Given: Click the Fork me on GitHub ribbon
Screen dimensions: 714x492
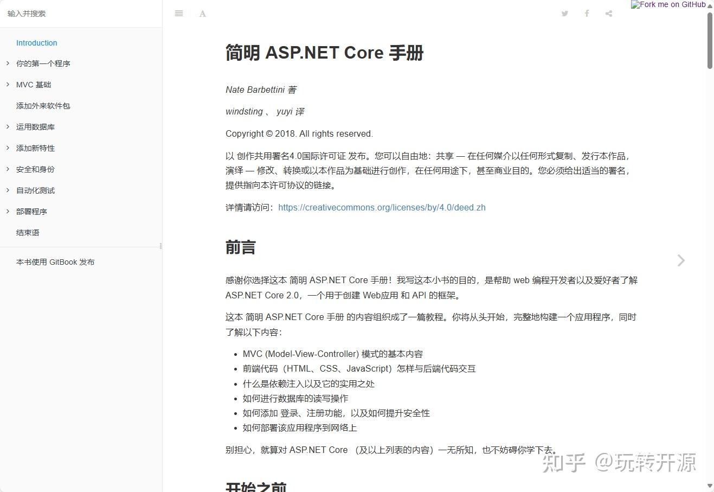Looking at the screenshot, I should (668, 4).
